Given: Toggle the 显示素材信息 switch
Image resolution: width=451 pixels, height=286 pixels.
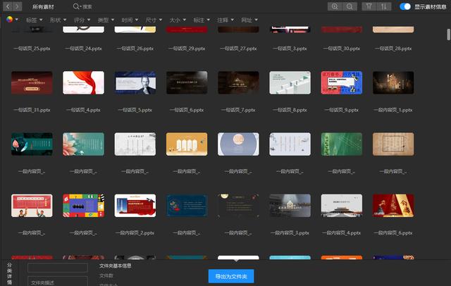Looking at the screenshot, I should click(405, 6).
